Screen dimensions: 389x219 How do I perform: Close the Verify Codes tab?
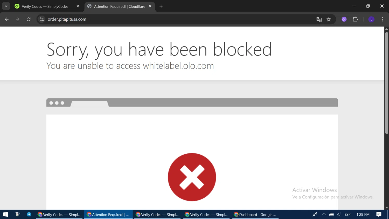[78, 6]
